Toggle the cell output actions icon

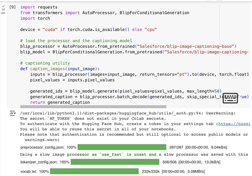point(13,113)
